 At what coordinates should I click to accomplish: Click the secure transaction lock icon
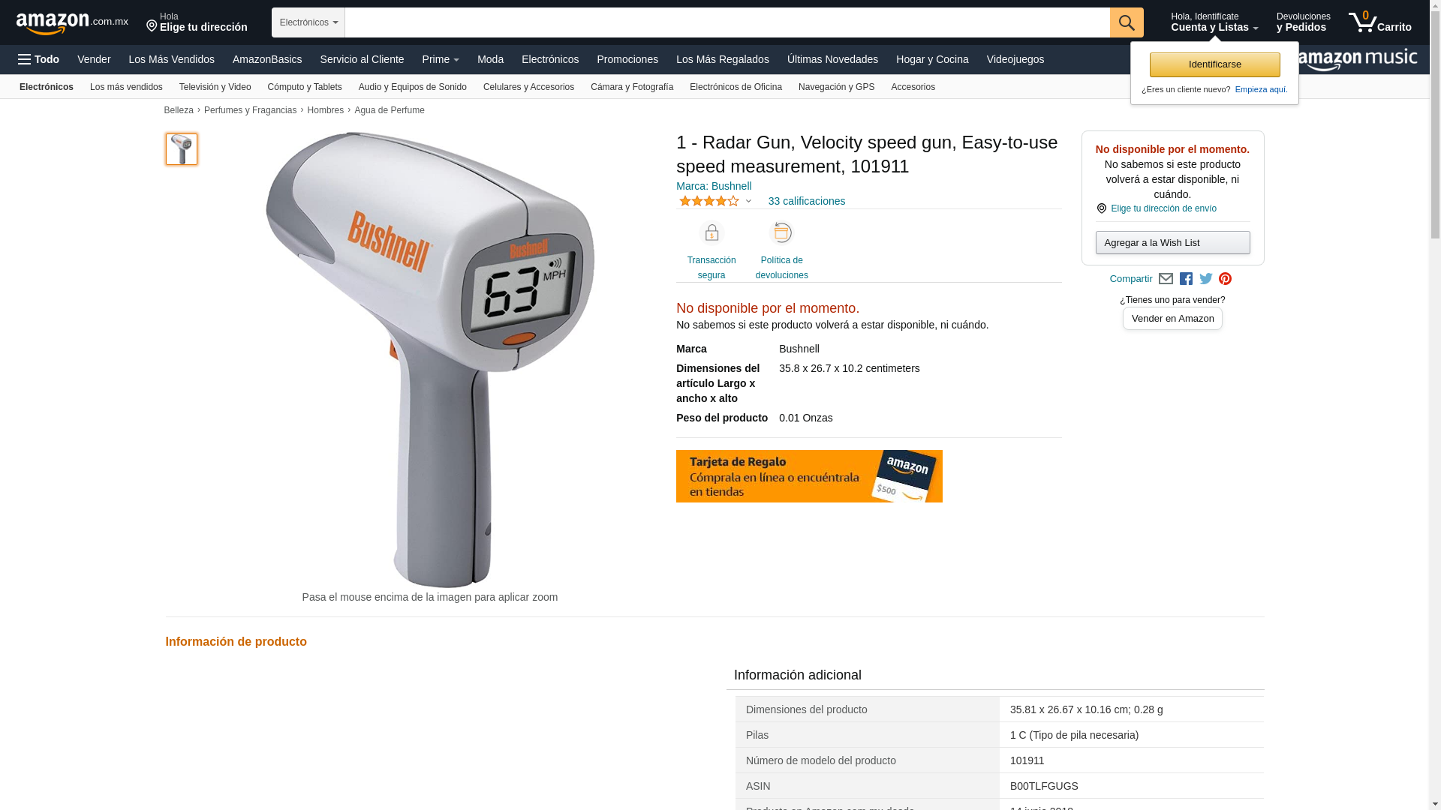tap(711, 233)
